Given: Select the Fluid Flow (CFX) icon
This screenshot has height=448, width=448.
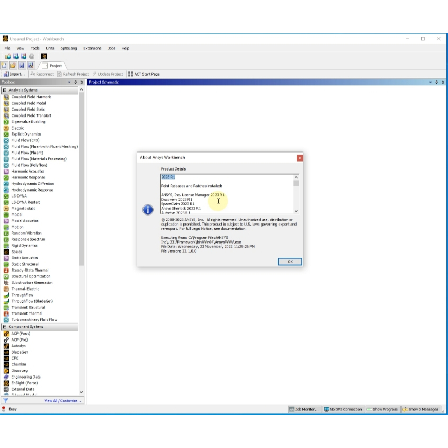Looking at the screenshot, I should [6, 140].
